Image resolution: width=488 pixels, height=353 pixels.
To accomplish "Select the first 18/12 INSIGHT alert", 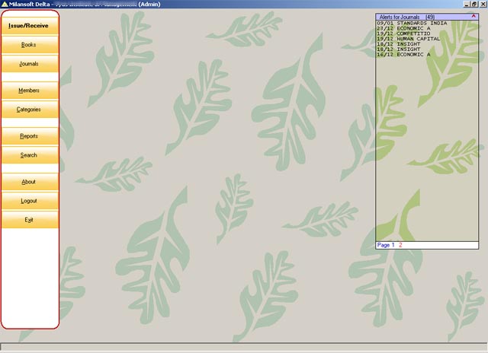I will pyautogui.click(x=399, y=44).
